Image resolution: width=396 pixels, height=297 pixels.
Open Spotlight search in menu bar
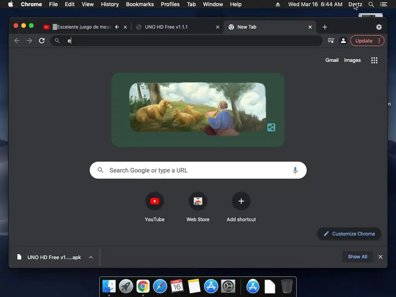pos(371,4)
